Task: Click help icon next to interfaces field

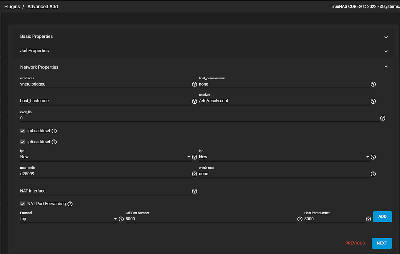Action: click(194, 85)
